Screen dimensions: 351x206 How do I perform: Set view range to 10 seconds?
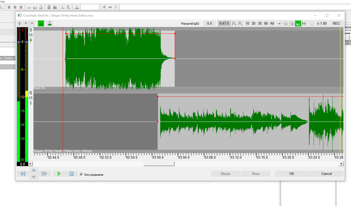click(247, 23)
